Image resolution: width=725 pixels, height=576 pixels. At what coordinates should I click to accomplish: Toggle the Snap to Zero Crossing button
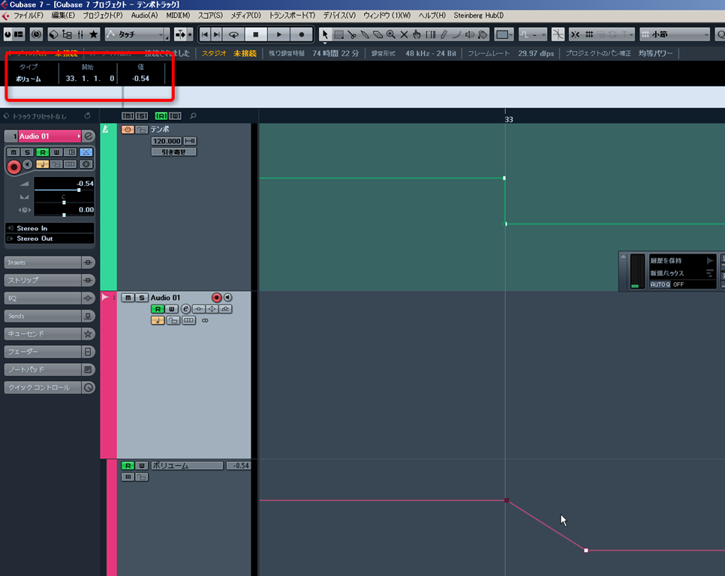[558, 34]
